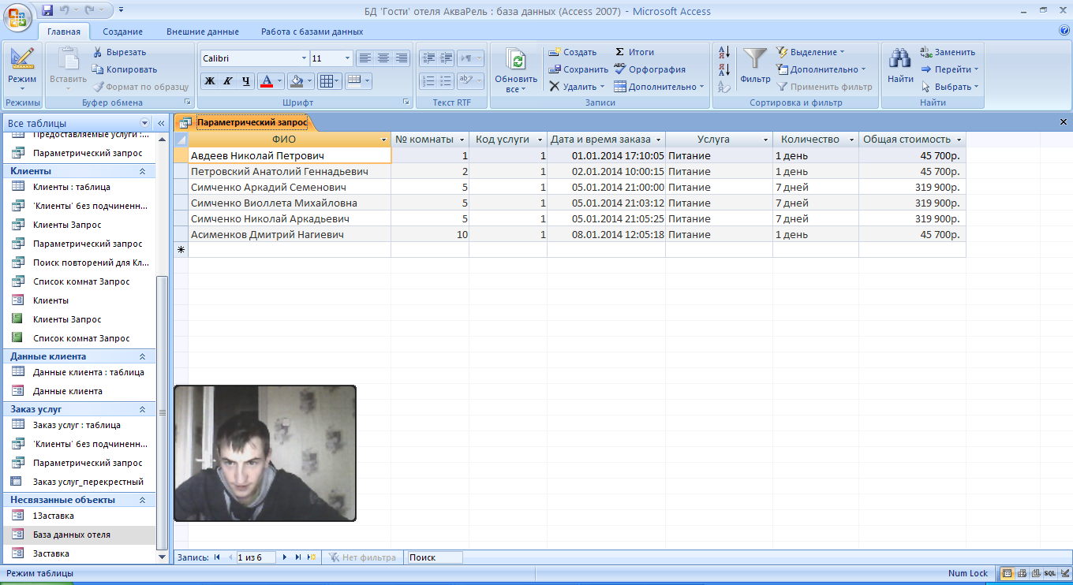
Task: Go to first record navigation button
Action: pyautogui.click(x=217, y=557)
